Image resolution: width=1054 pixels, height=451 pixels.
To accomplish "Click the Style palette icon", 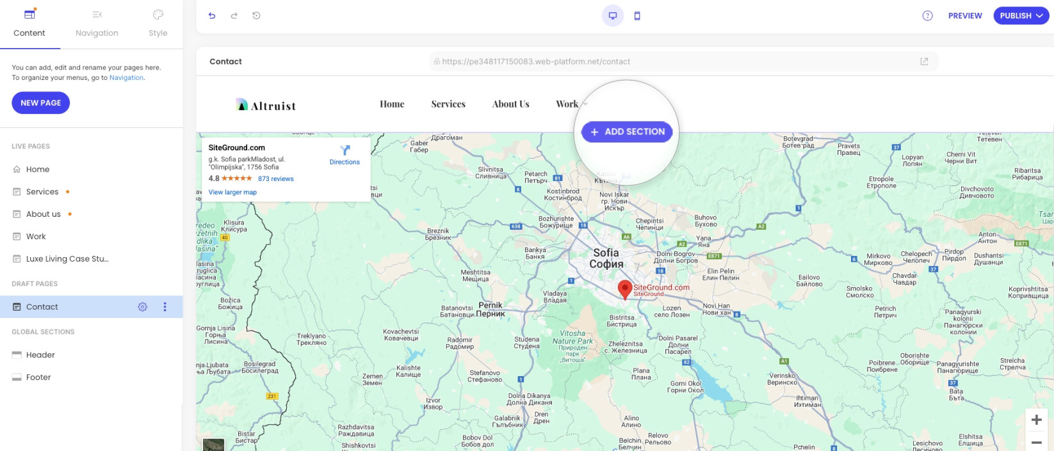I will coord(158,15).
